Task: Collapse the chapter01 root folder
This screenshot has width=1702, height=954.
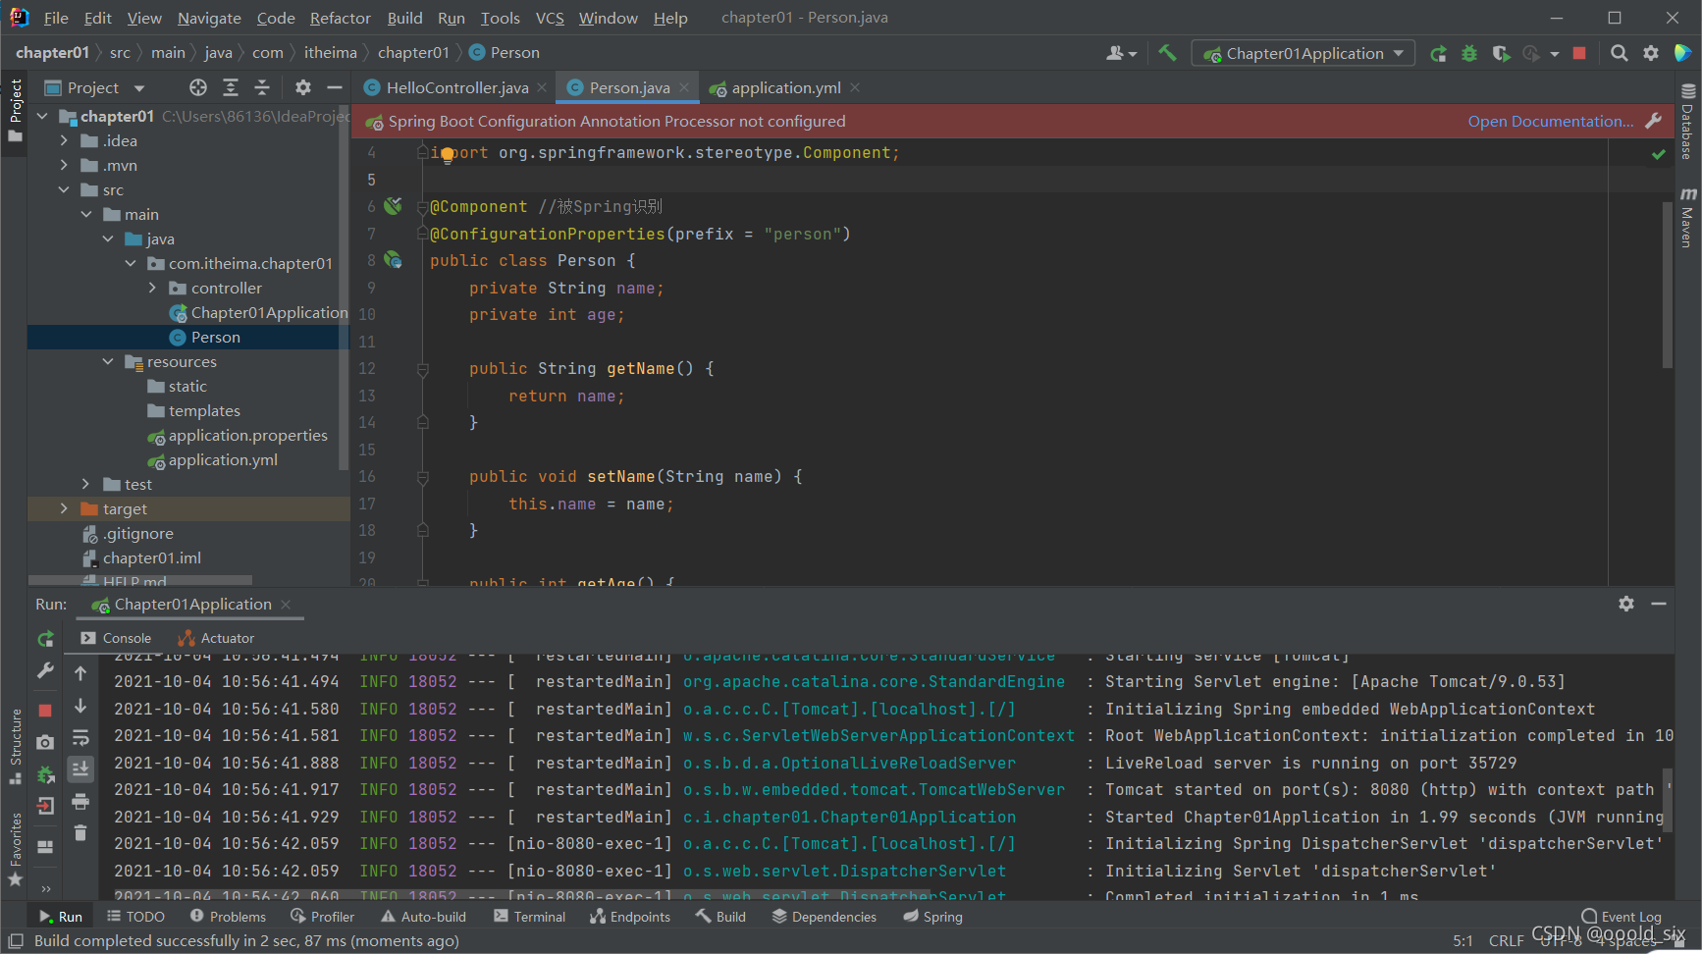Action: point(42,116)
